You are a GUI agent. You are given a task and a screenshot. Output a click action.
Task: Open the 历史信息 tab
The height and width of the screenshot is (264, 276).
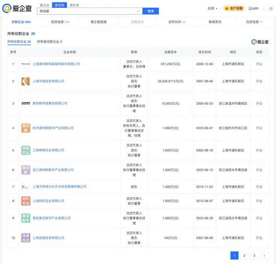[254, 22]
